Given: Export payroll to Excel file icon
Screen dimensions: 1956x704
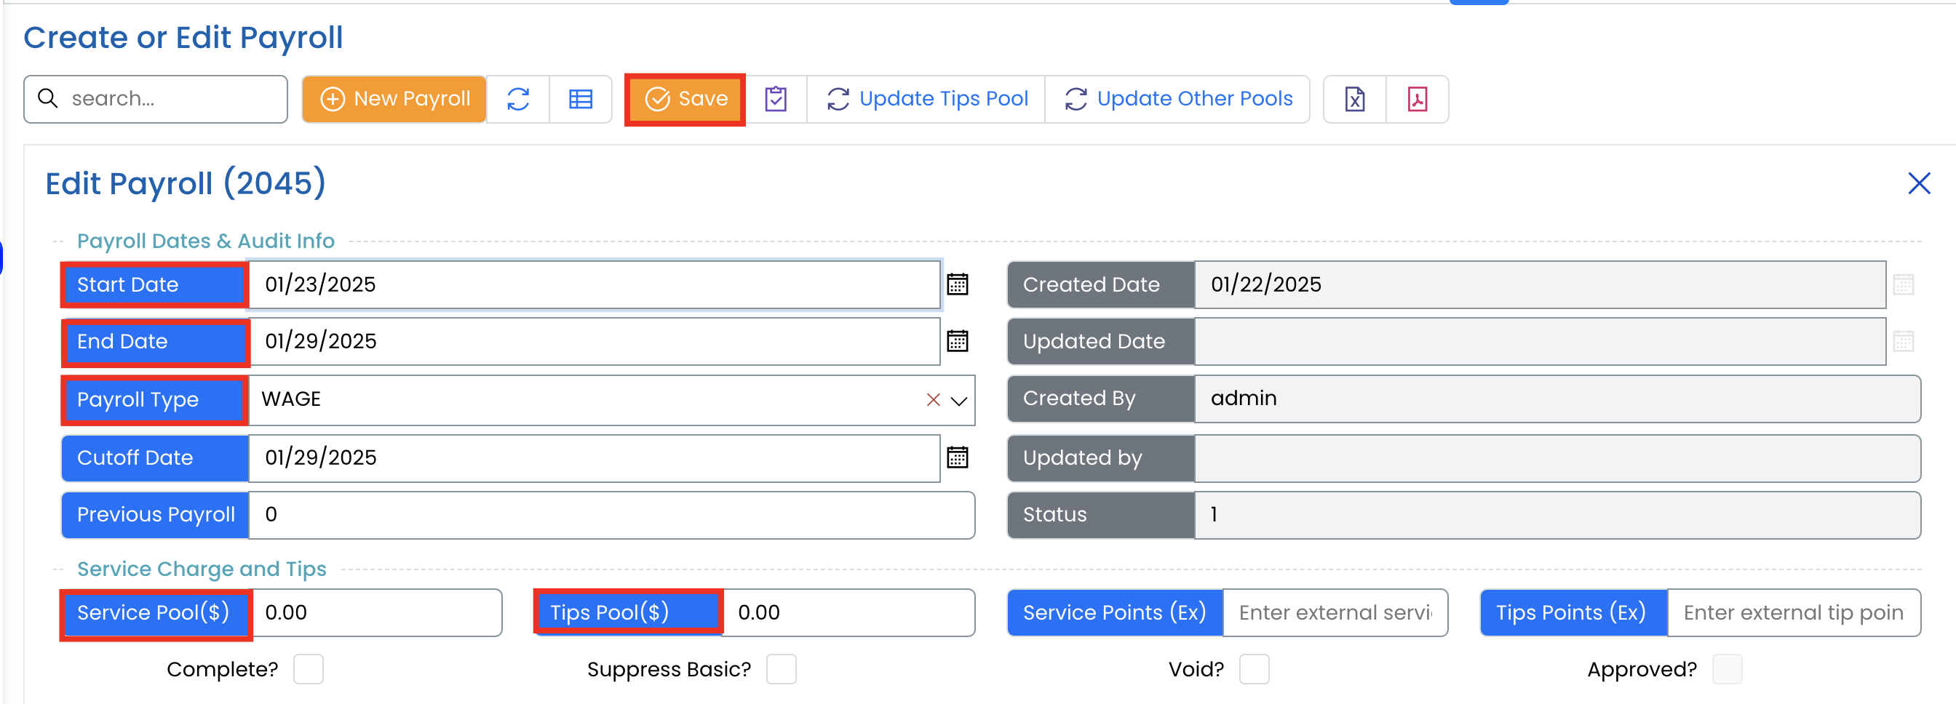Looking at the screenshot, I should 1355,99.
